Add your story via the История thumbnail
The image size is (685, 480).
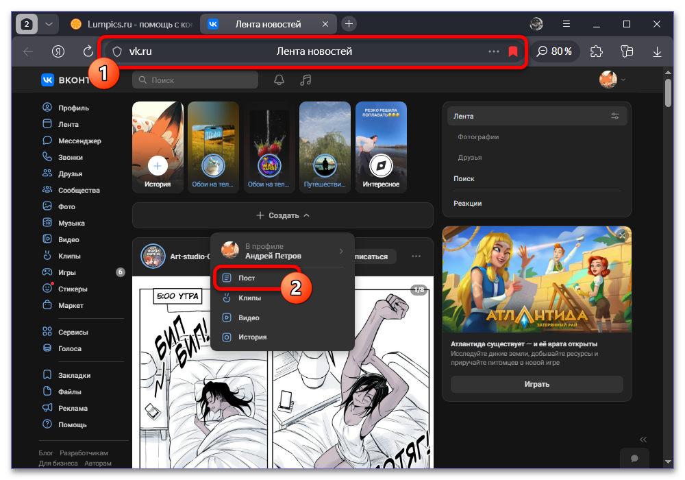[158, 147]
